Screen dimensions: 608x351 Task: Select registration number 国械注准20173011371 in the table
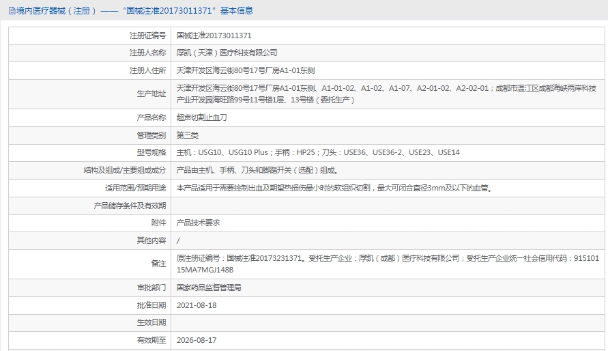pyautogui.click(x=214, y=36)
